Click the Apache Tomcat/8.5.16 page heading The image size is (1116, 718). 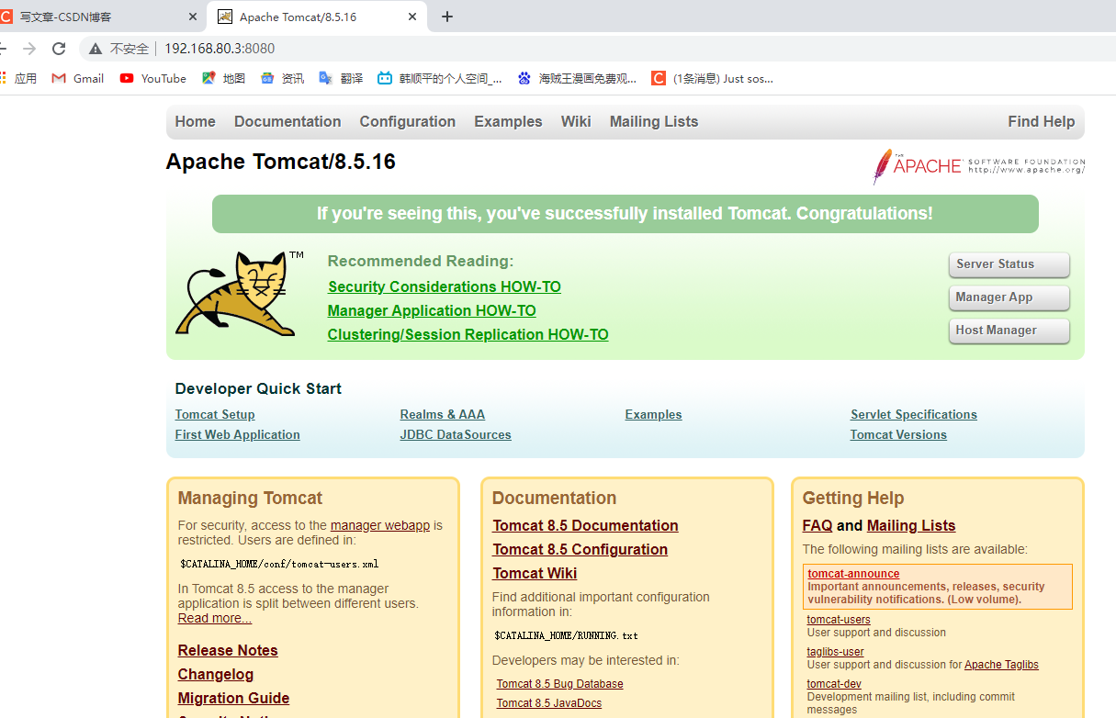click(281, 162)
